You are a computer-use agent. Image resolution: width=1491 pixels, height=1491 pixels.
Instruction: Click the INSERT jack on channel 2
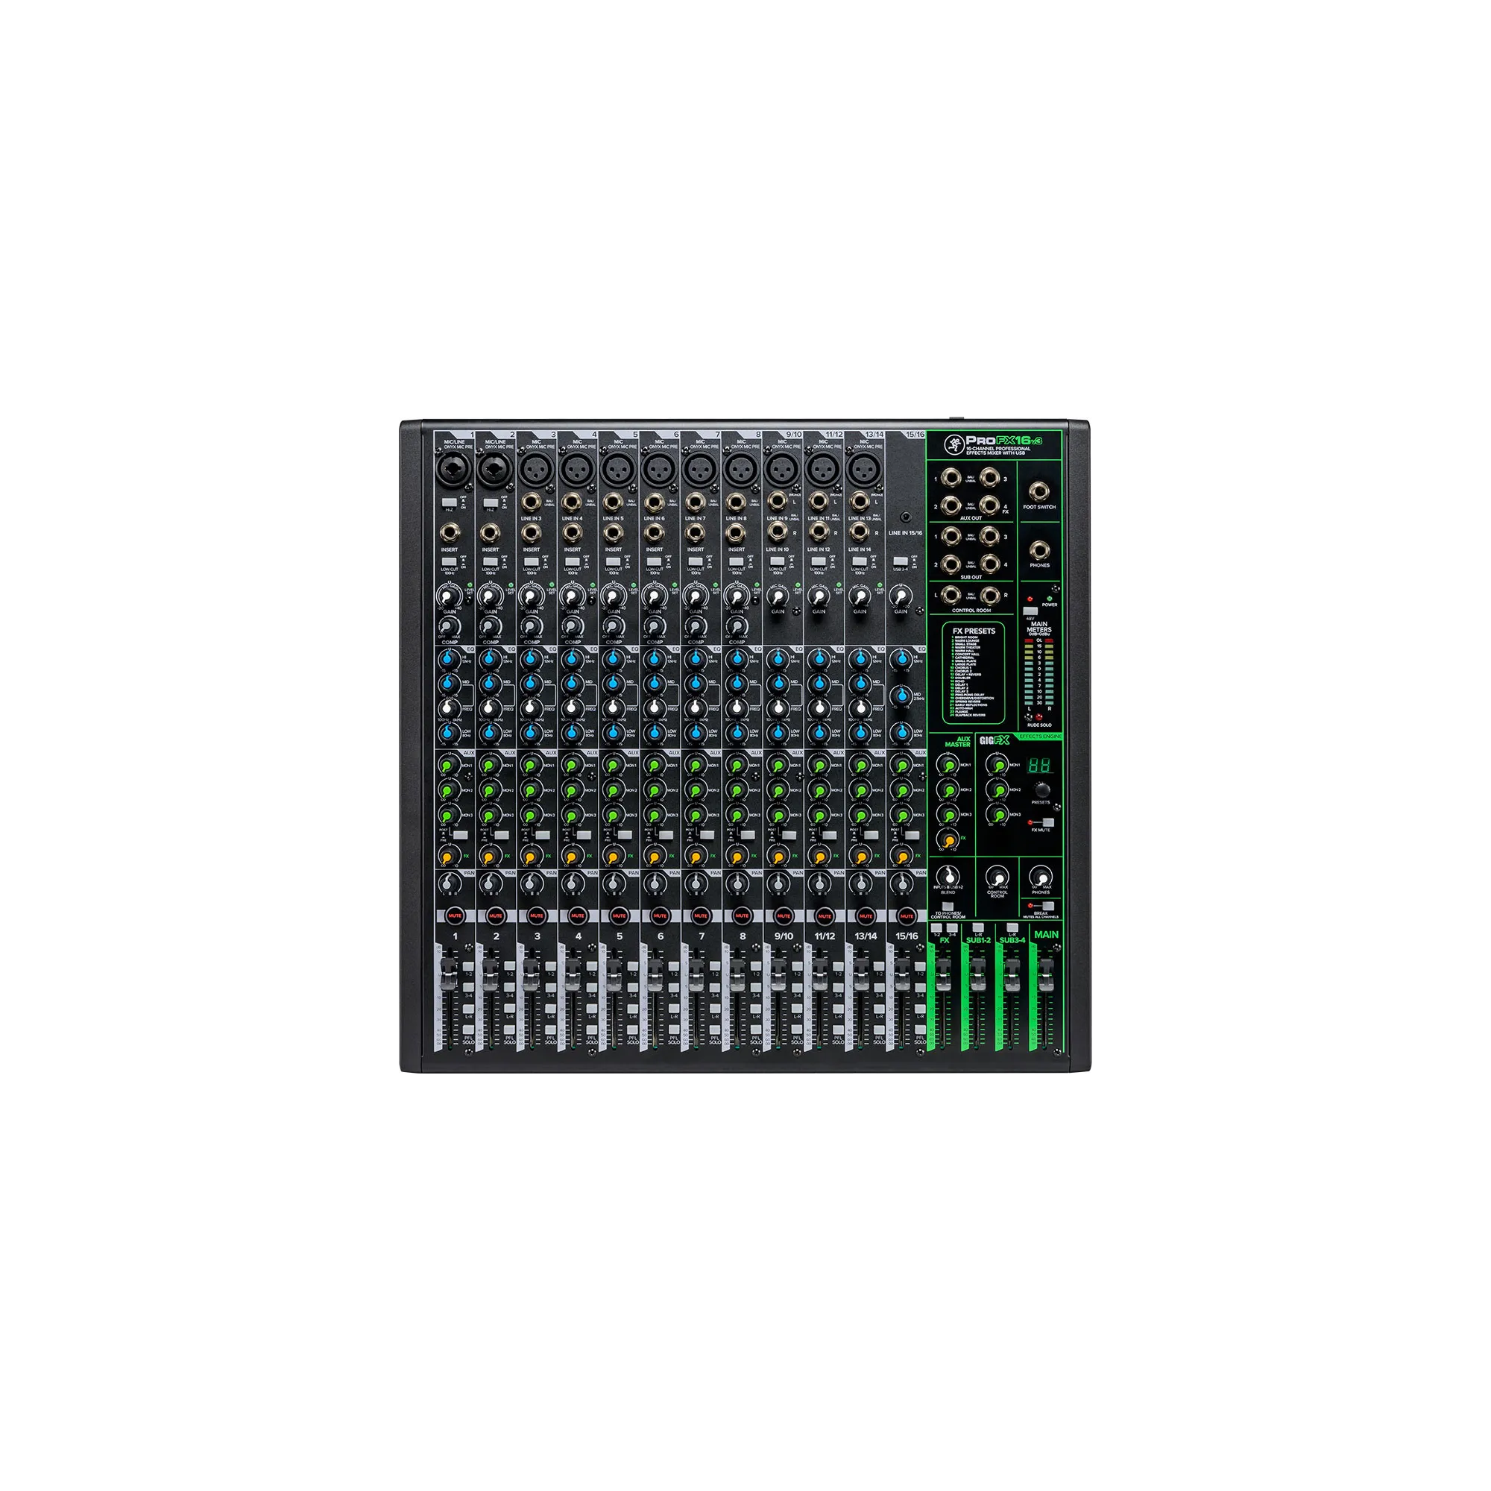point(490,532)
